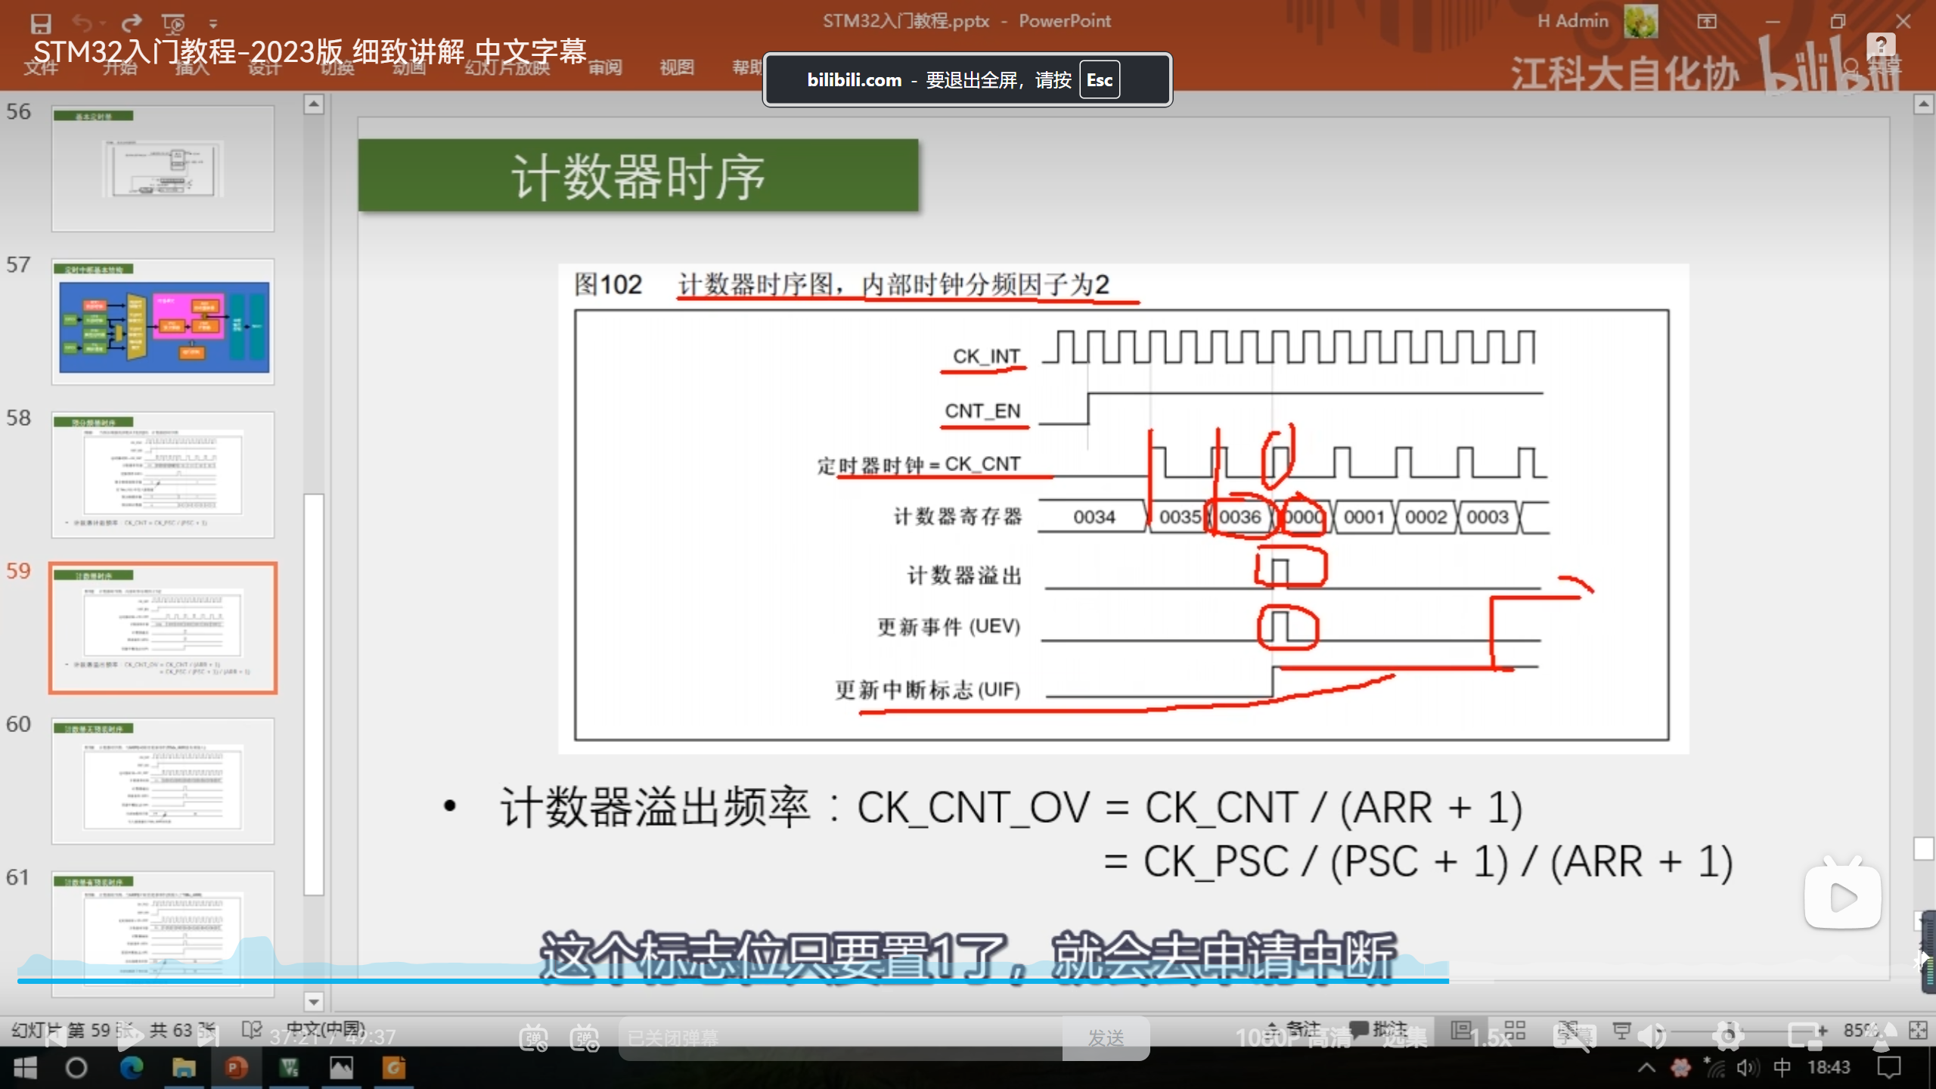Image resolution: width=1936 pixels, height=1089 pixels.
Task: Click the PowerPoint save icon
Action: click(40, 23)
